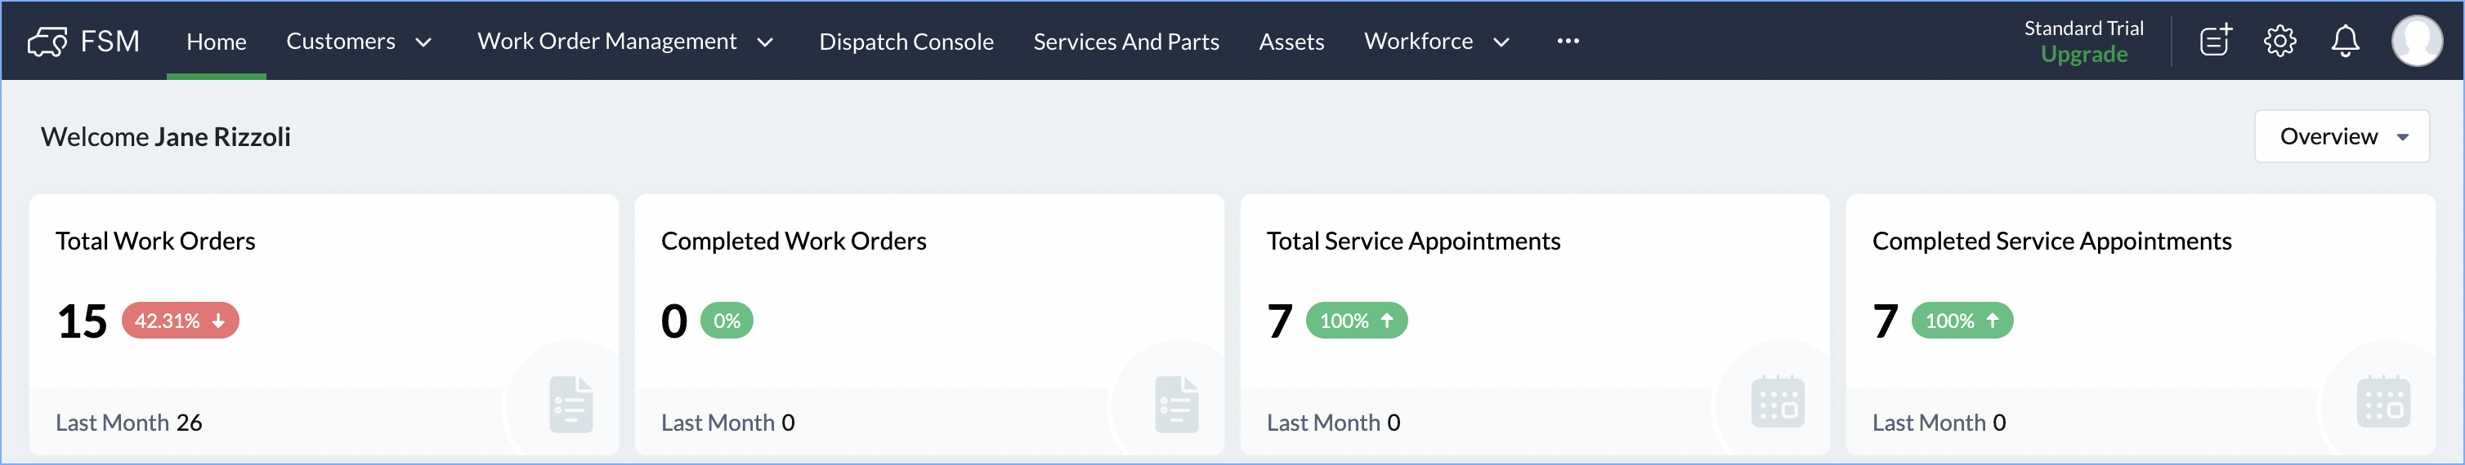Click the Completed Work Orders title
Image resolution: width=2465 pixels, height=465 pixels.
(x=794, y=241)
